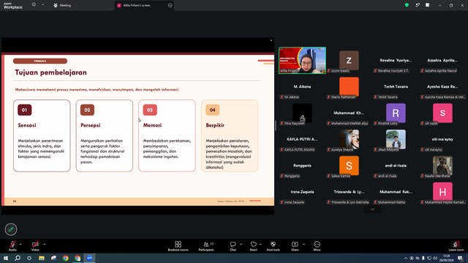Select siti najla S avatar tile

click(442, 113)
